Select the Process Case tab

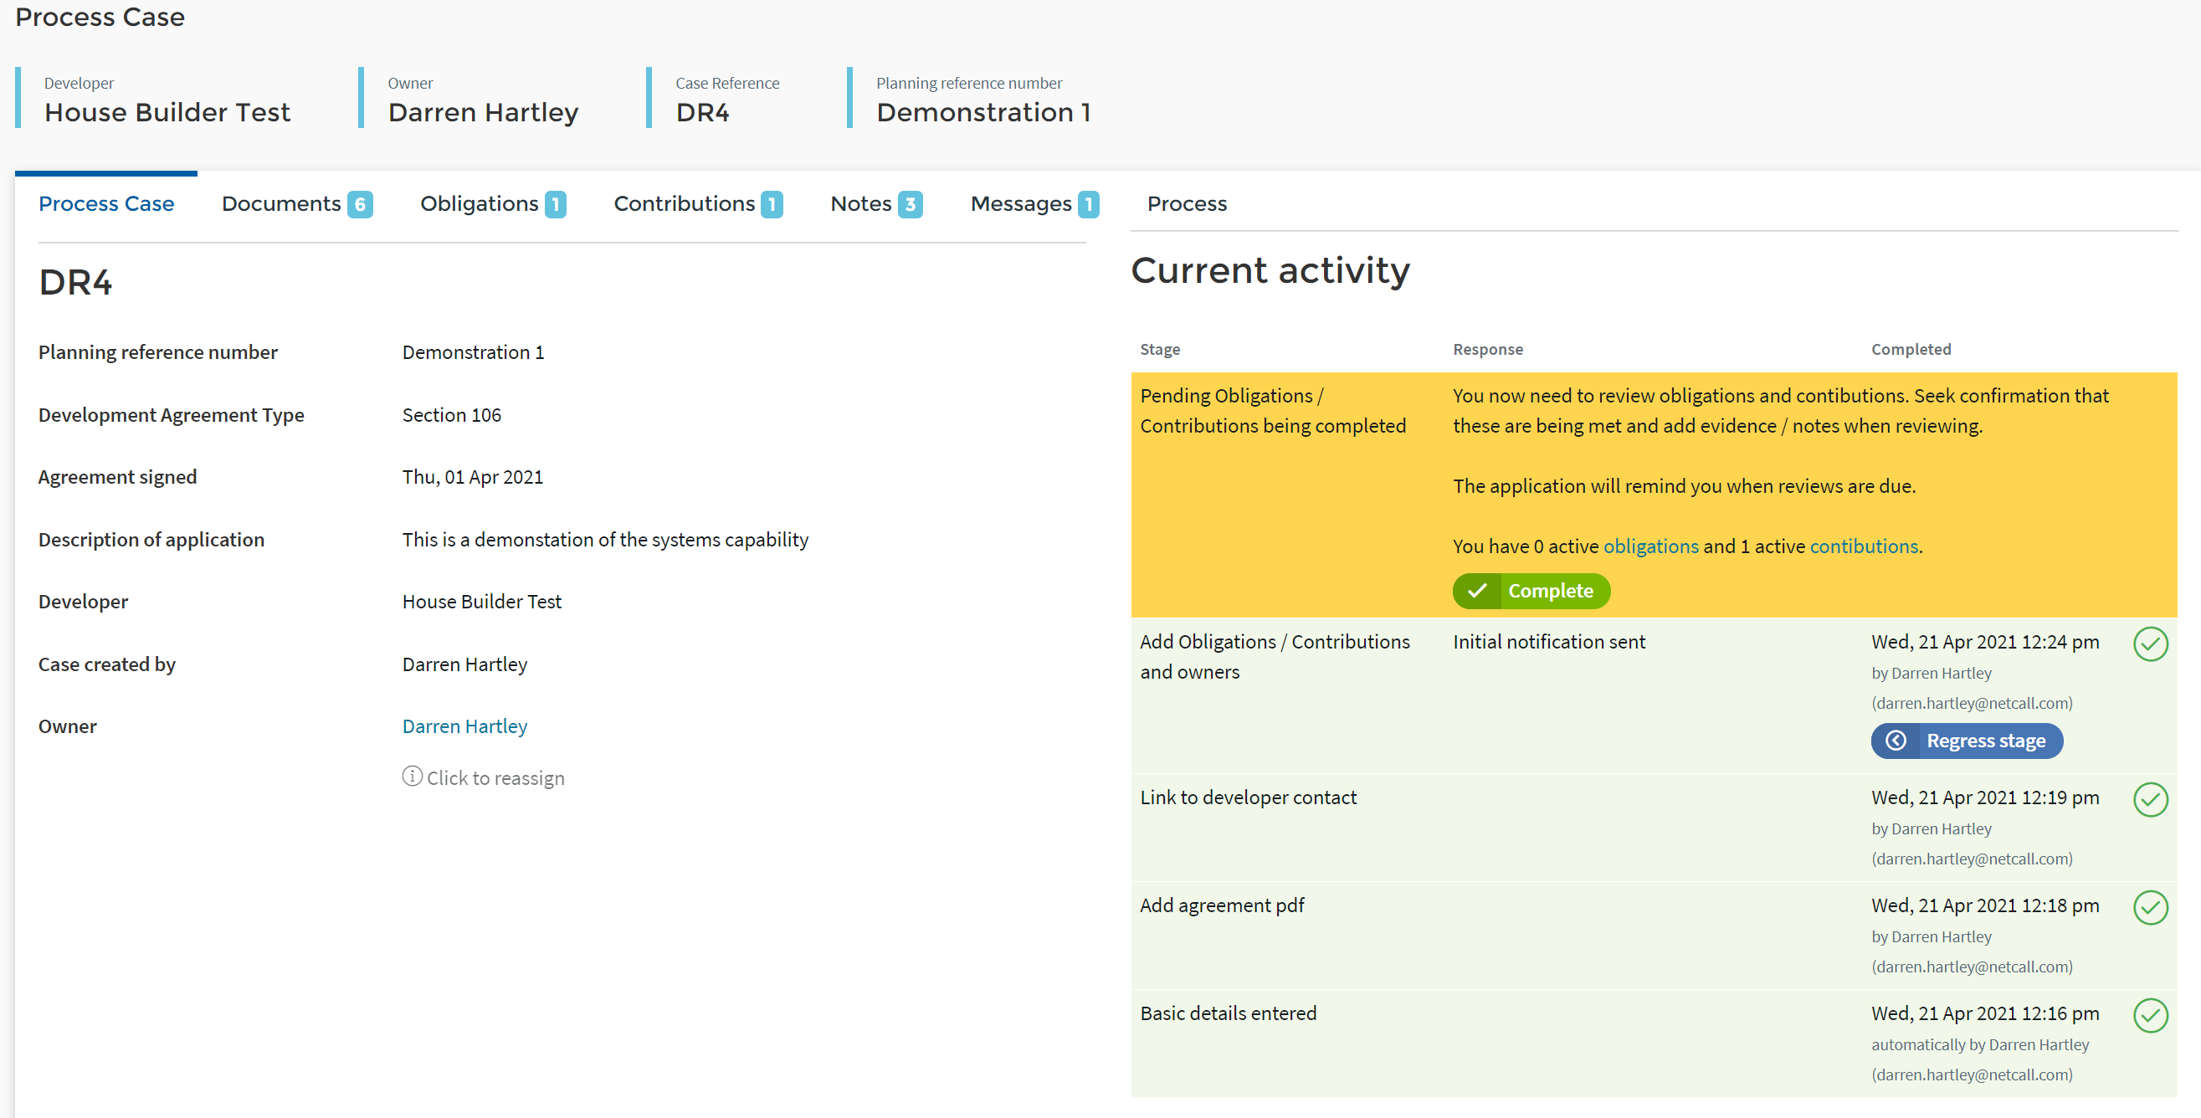[x=106, y=203]
